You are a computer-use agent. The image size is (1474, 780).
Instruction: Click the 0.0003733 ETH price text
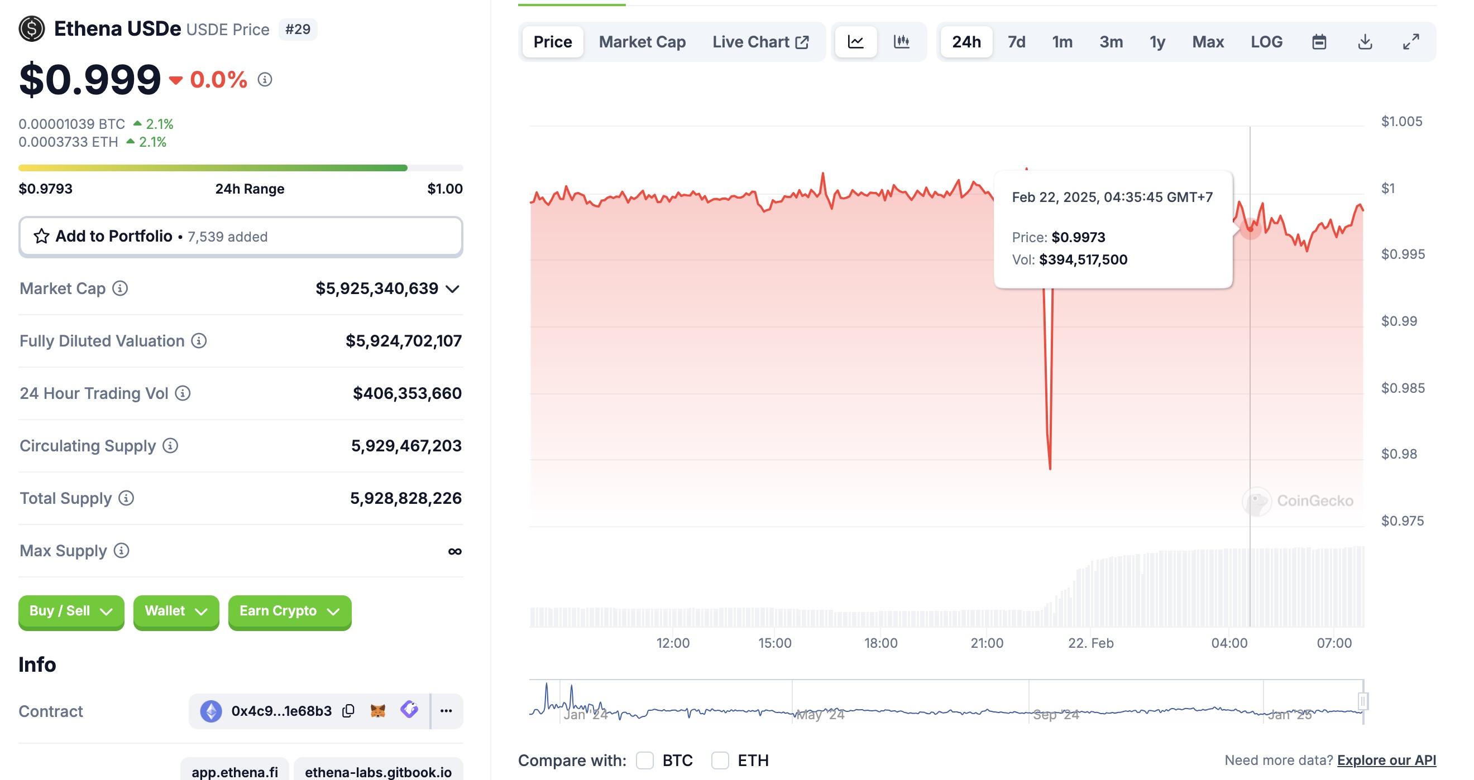pyautogui.click(x=68, y=142)
